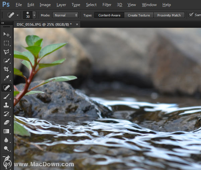Viewport: 201px width, 170px height.
Task: Select the Gradient tool
Action: [x=6, y=131]
